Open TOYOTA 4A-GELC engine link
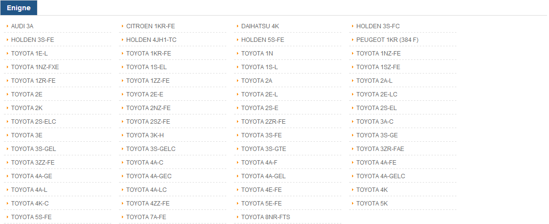Screen dimensions: 549x224 point(381,176)
